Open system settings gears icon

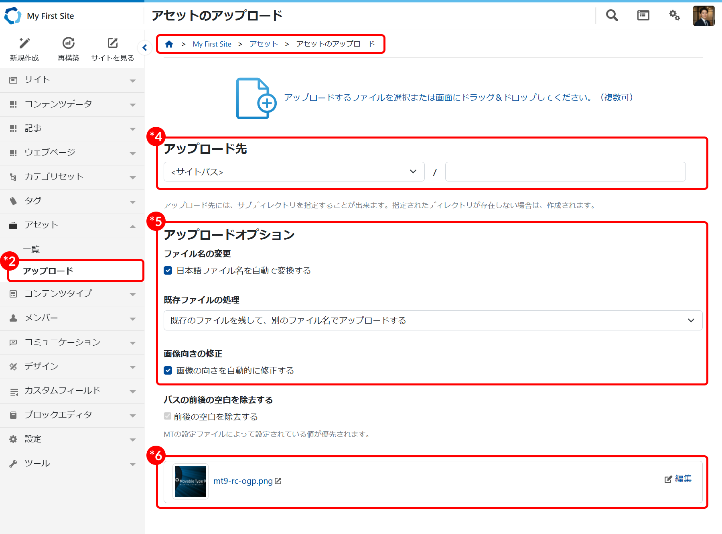[x=674, y=16]
